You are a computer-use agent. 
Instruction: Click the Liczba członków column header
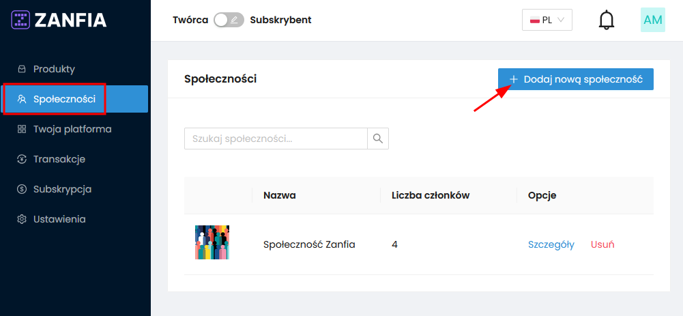430,195
